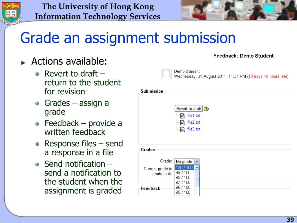Screen dimensions: 297x223
Task: Click the grade list scrollbar thumb
Action: coord(197,179)
